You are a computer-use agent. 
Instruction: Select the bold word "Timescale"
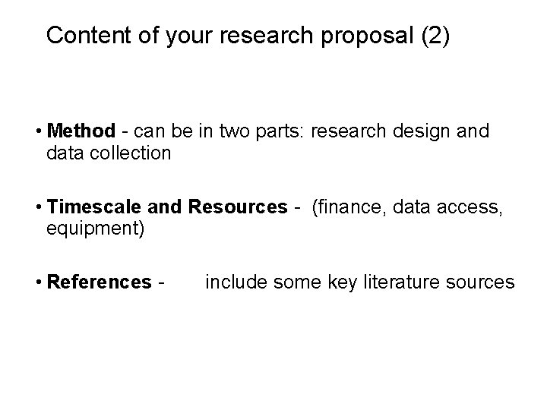(x=87, y=207)
